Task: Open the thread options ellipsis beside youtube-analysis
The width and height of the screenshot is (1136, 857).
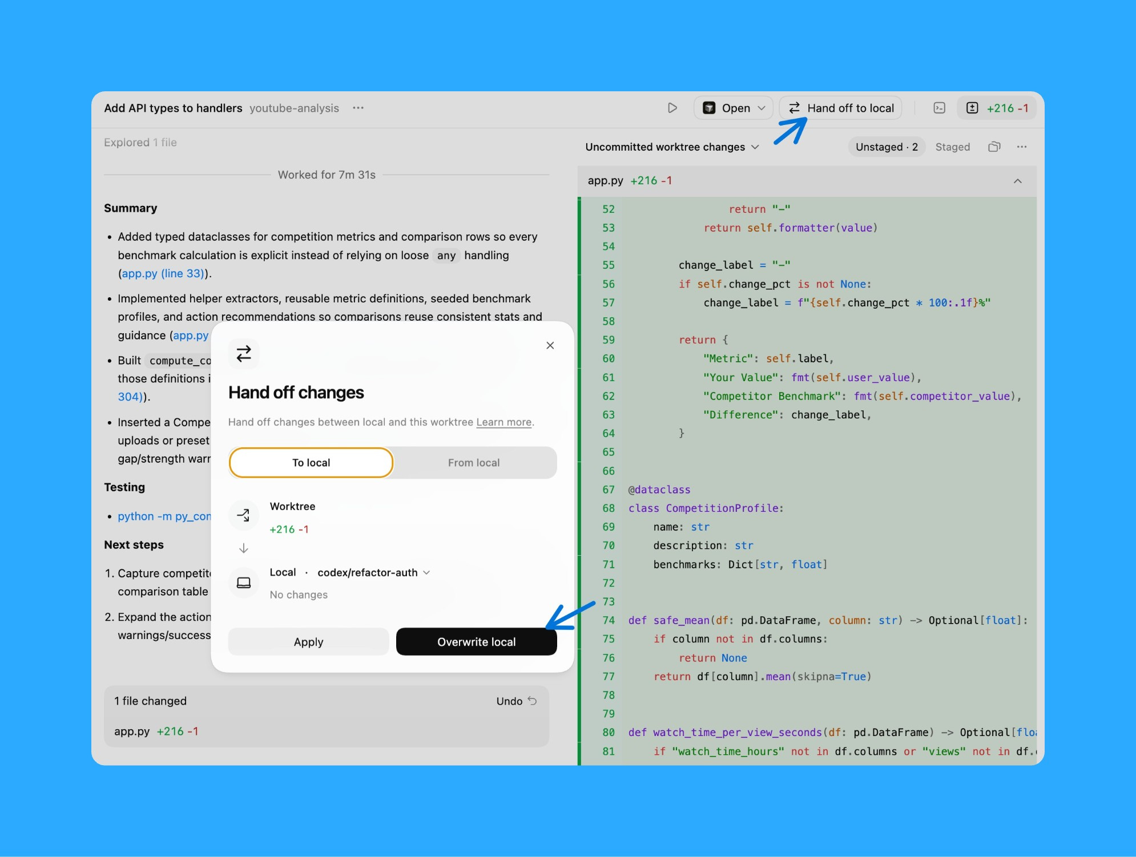Action: coord(358,108)
